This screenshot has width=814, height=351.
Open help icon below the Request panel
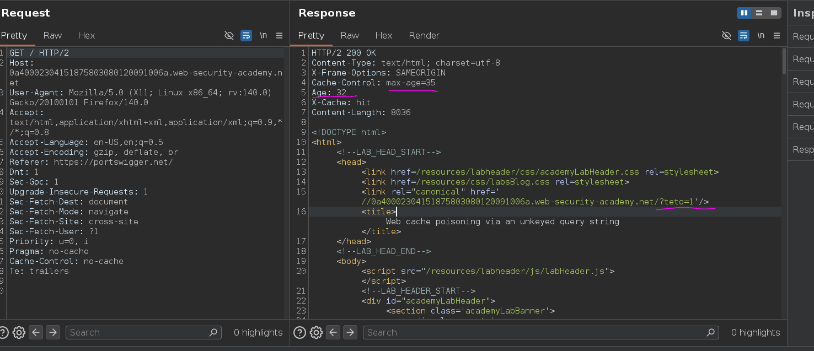click(4, 332)
